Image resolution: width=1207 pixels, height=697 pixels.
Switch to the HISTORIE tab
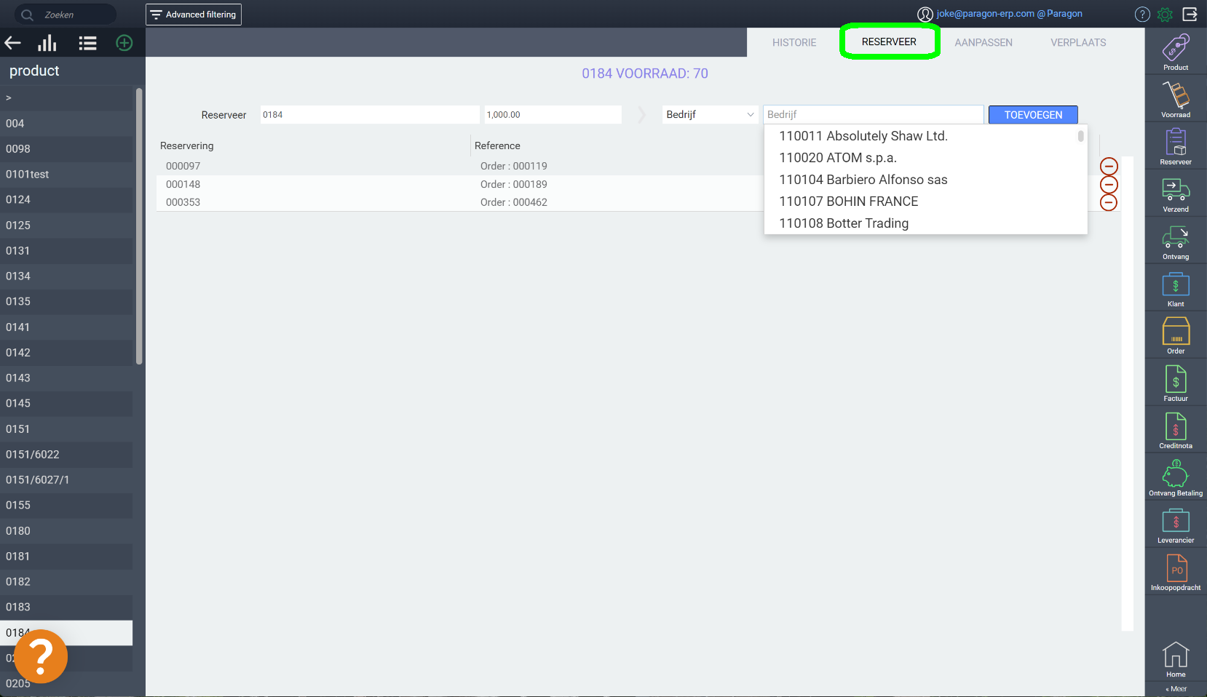tap(794, 42)
